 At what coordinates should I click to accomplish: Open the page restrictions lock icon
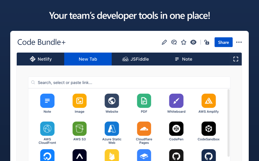click(207, 42)
